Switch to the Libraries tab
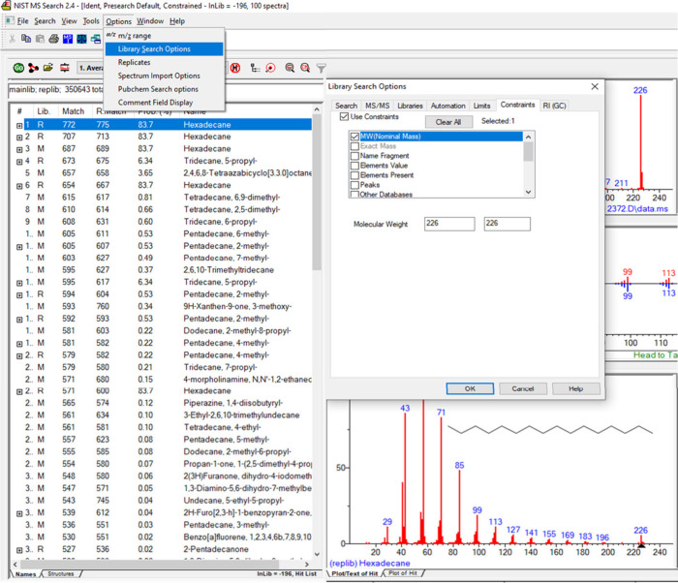678x583 pixels. [410, 106]
